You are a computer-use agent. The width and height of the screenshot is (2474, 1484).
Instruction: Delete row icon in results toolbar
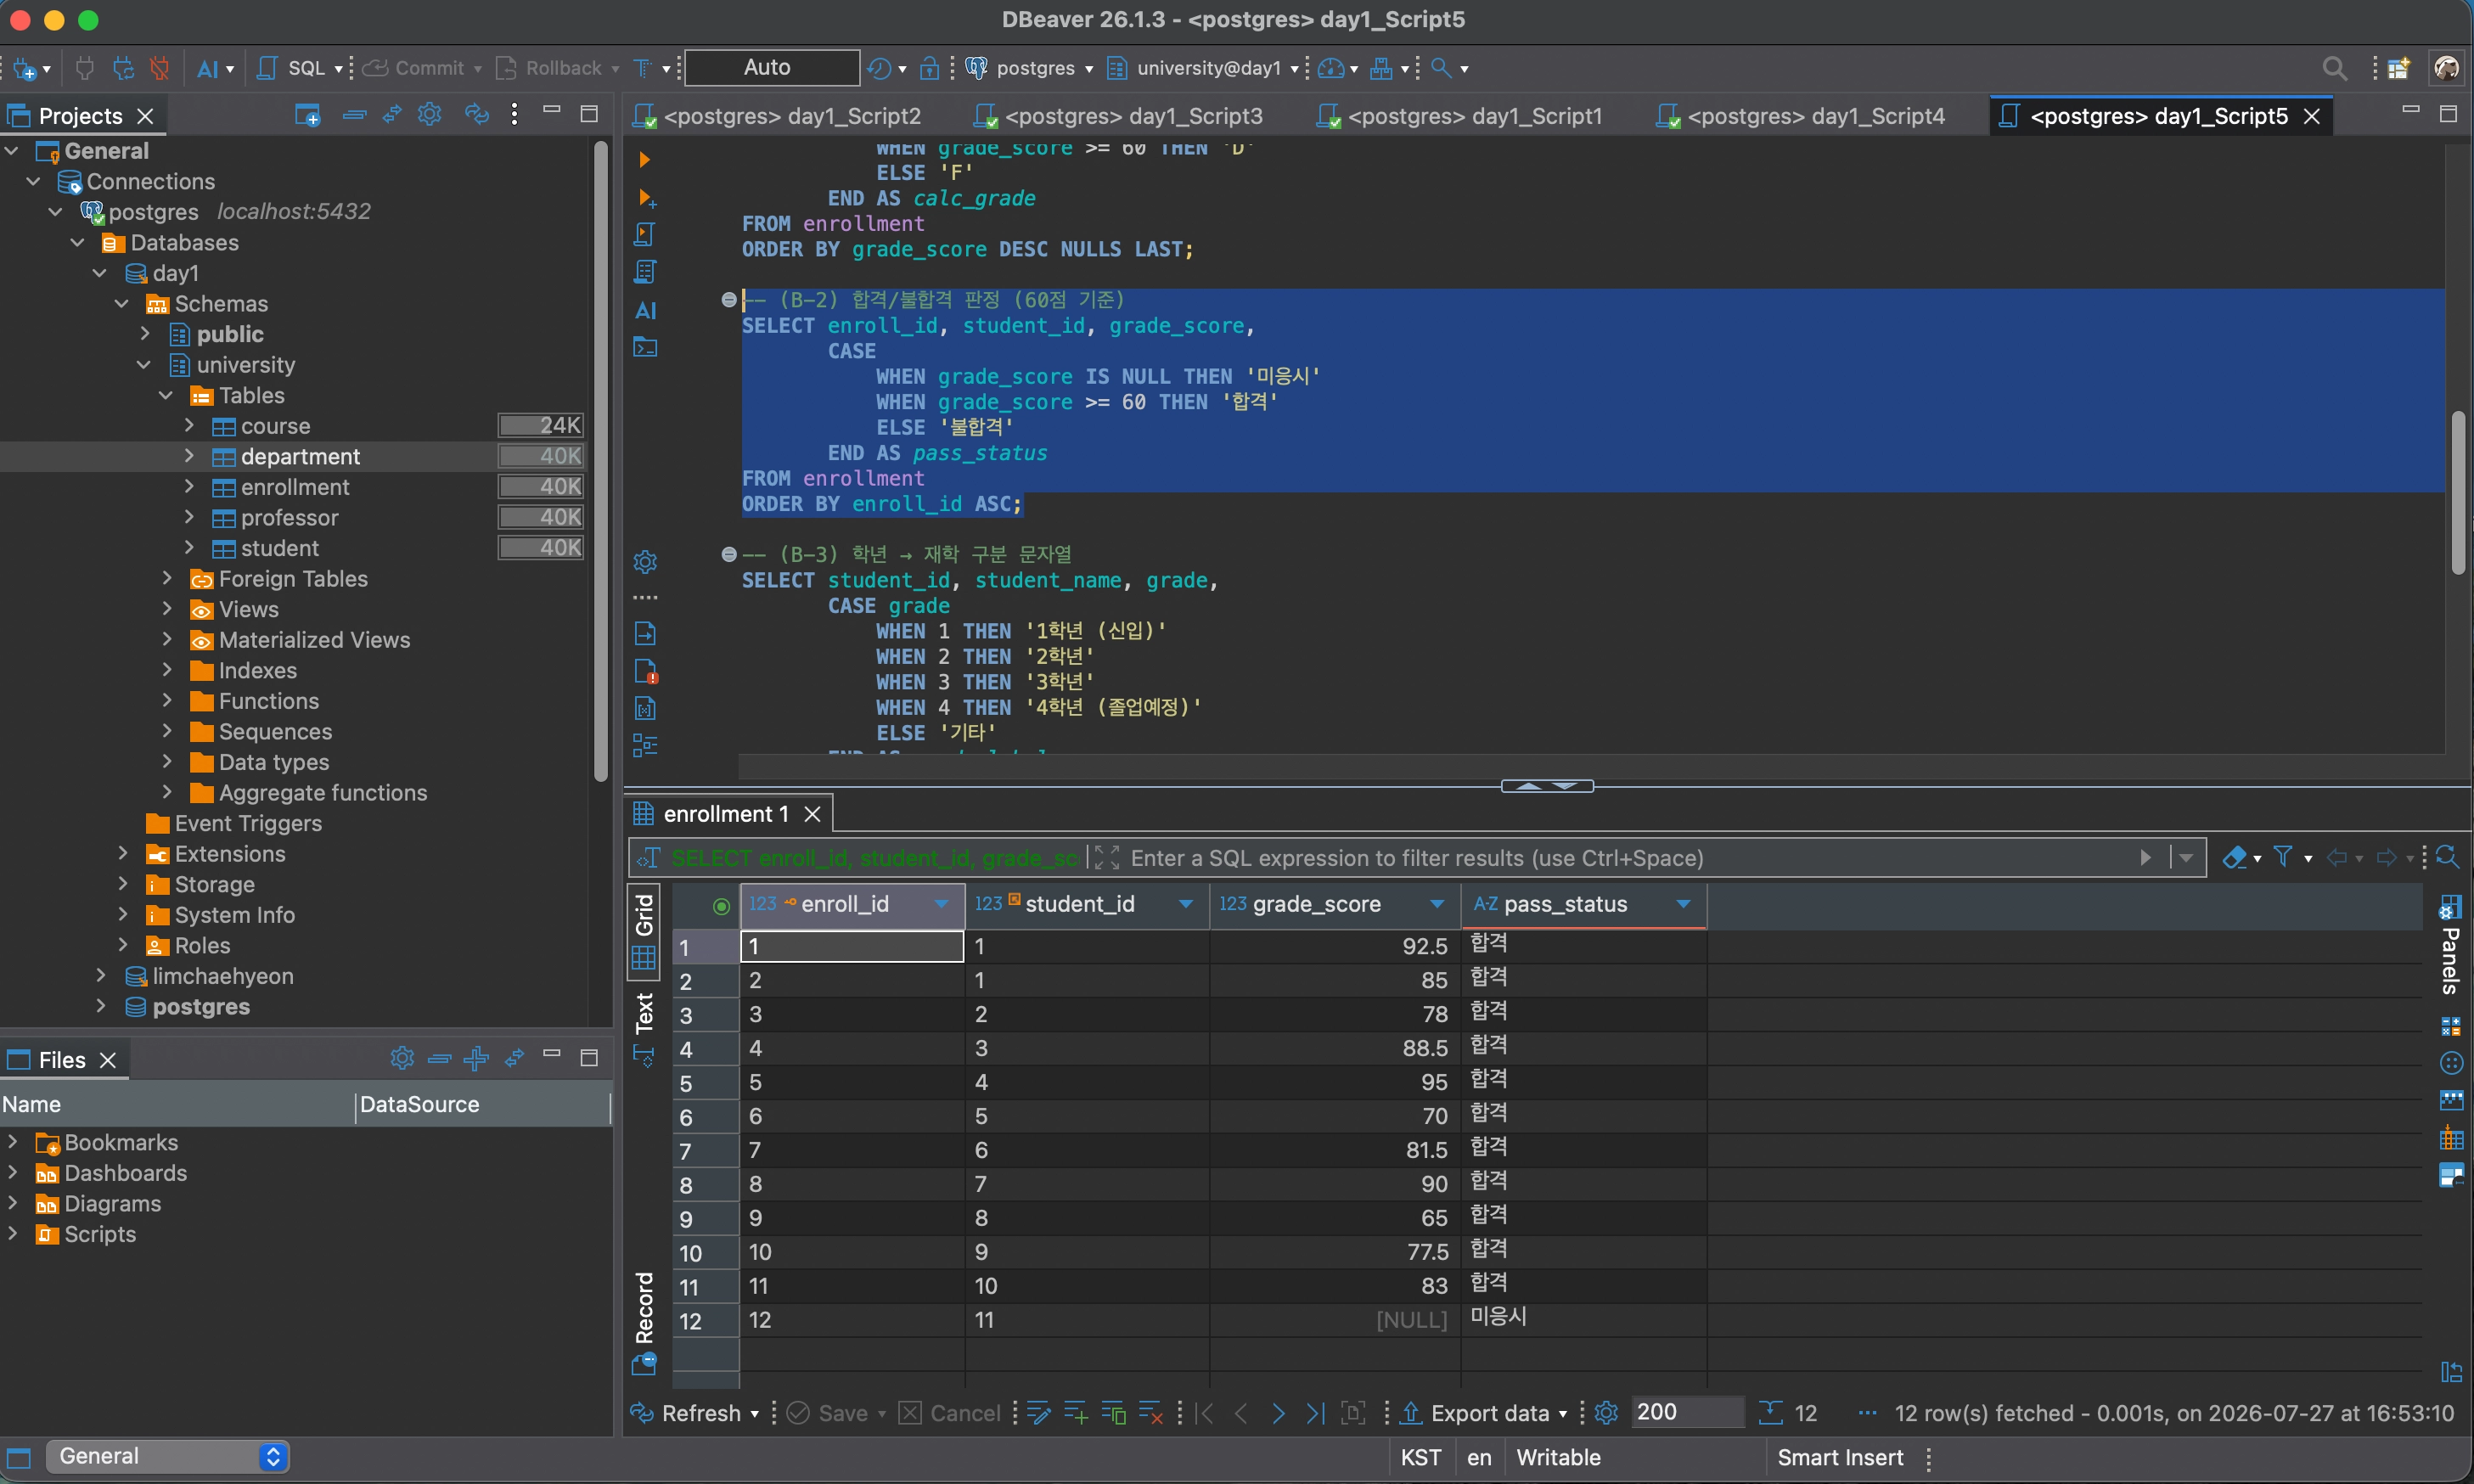tap(1151, 1413)
